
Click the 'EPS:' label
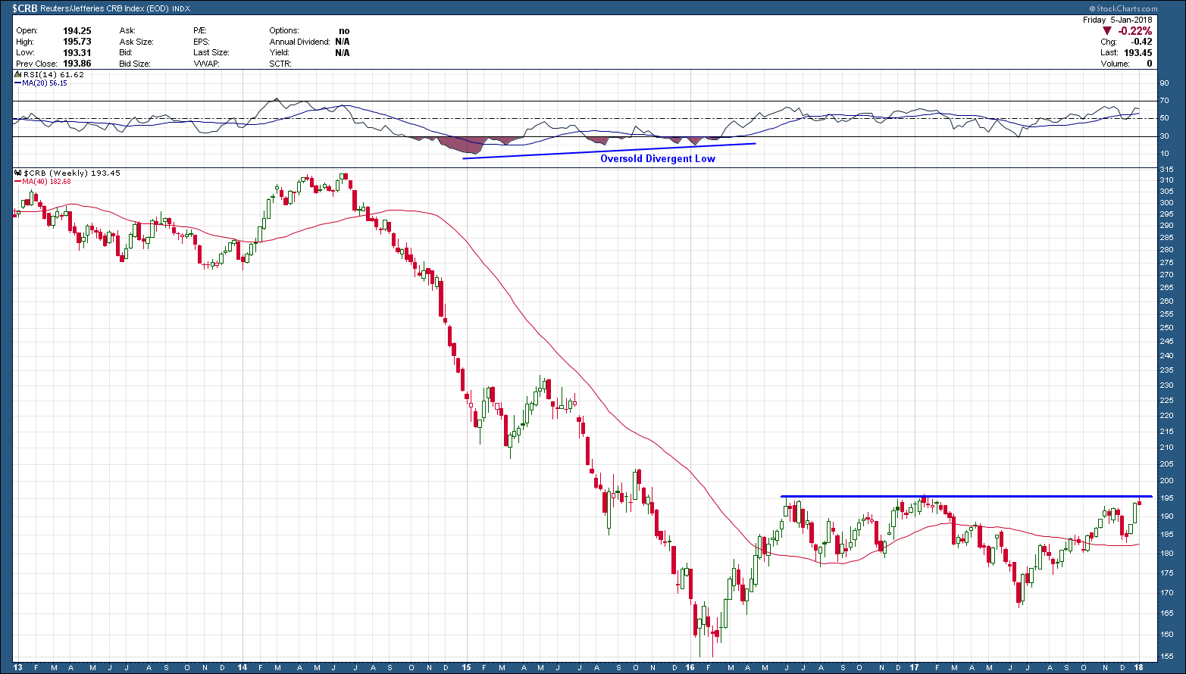[202, 42]
